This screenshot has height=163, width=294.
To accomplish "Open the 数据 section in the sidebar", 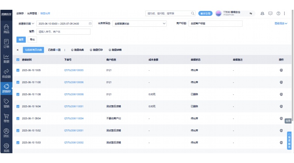I will click(x=6, y=59).
